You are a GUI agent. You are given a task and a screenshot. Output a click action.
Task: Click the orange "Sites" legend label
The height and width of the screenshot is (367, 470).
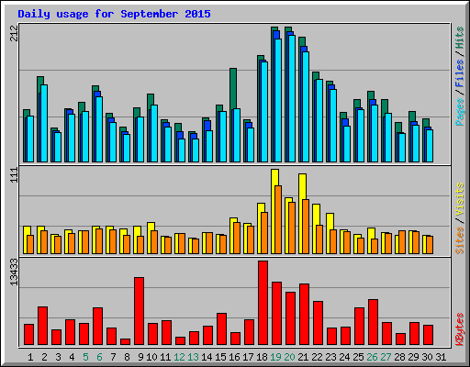[x=459, y=240]
